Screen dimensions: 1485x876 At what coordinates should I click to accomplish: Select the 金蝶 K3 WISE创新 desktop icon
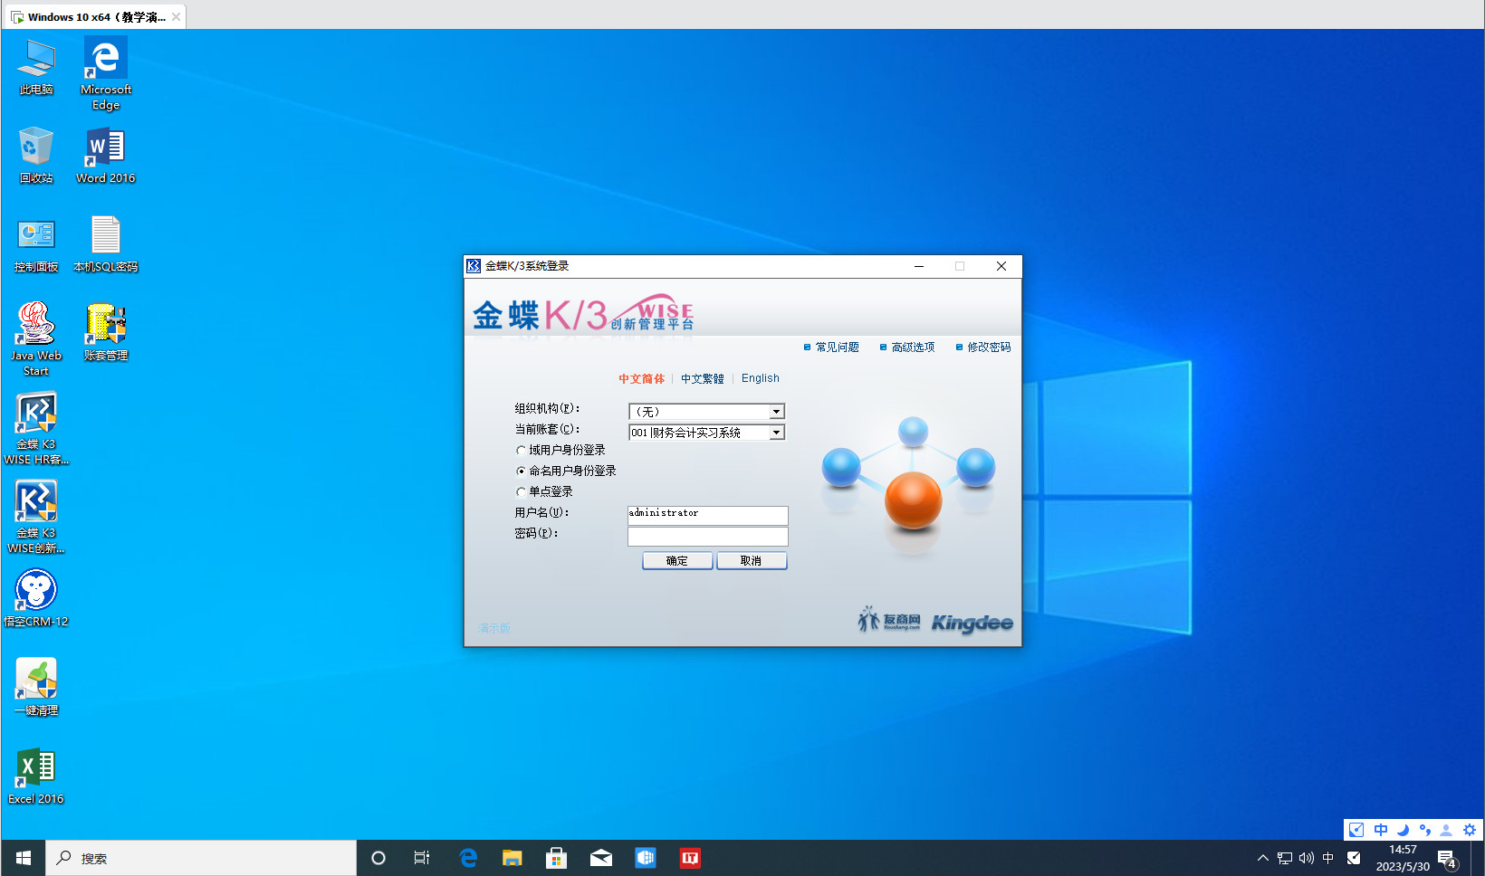click(x=36, y=517)
